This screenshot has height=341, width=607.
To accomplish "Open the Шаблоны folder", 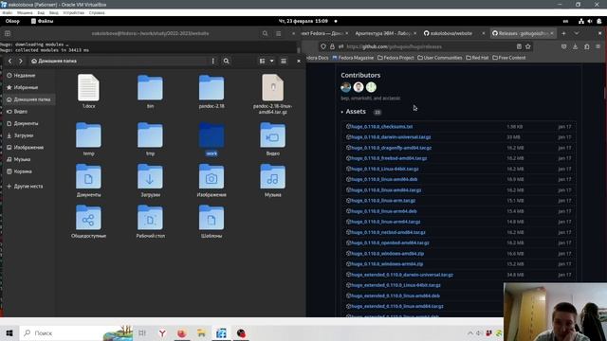I will click(212, 221).
